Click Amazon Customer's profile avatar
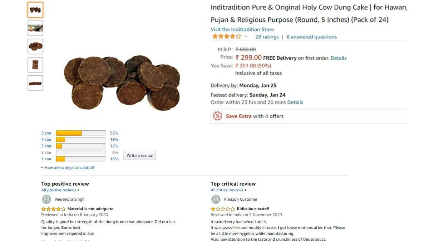 pyautogui.click(x=216, y=199)
